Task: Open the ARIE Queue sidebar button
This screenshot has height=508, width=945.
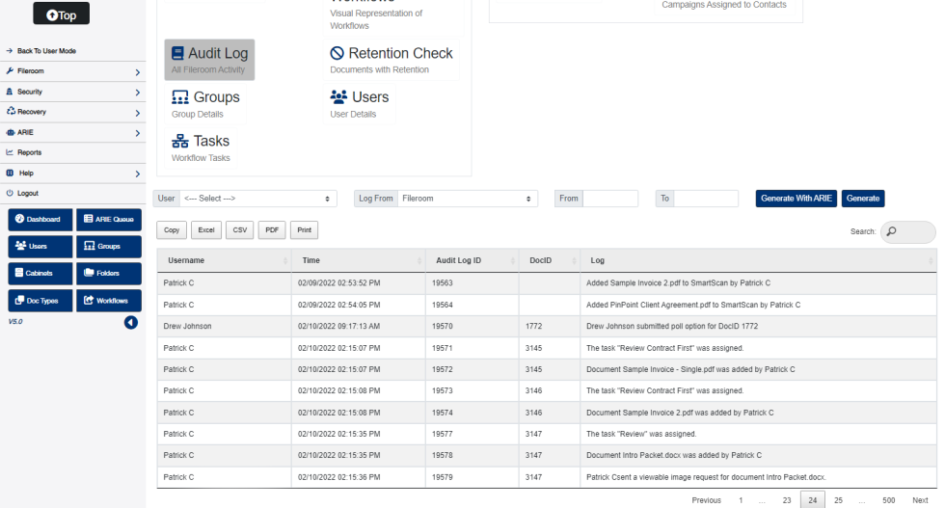Action: tap(108, 220)
